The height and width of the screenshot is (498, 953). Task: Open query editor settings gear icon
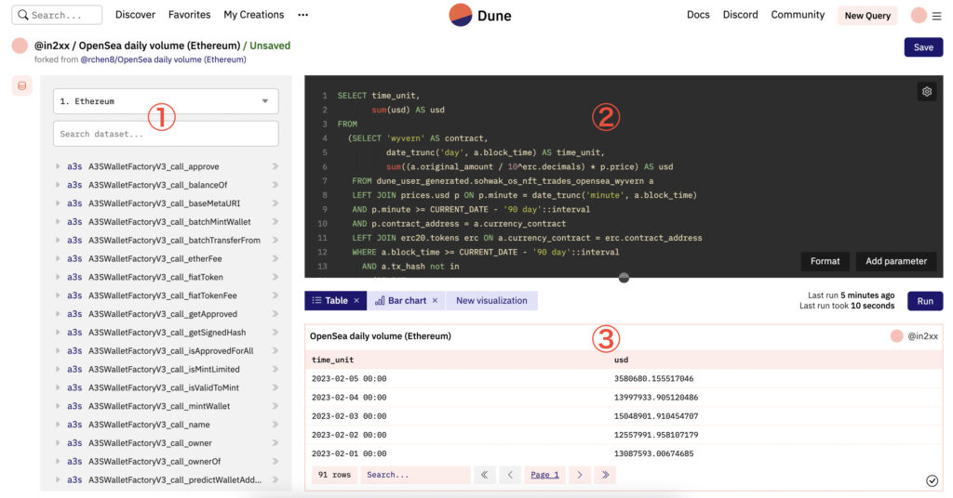(926, 91)
